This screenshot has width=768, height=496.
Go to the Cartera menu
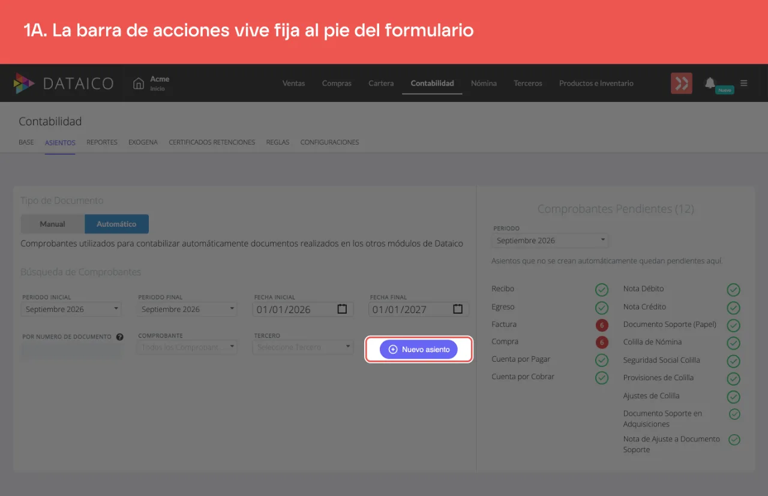point(381,83)
